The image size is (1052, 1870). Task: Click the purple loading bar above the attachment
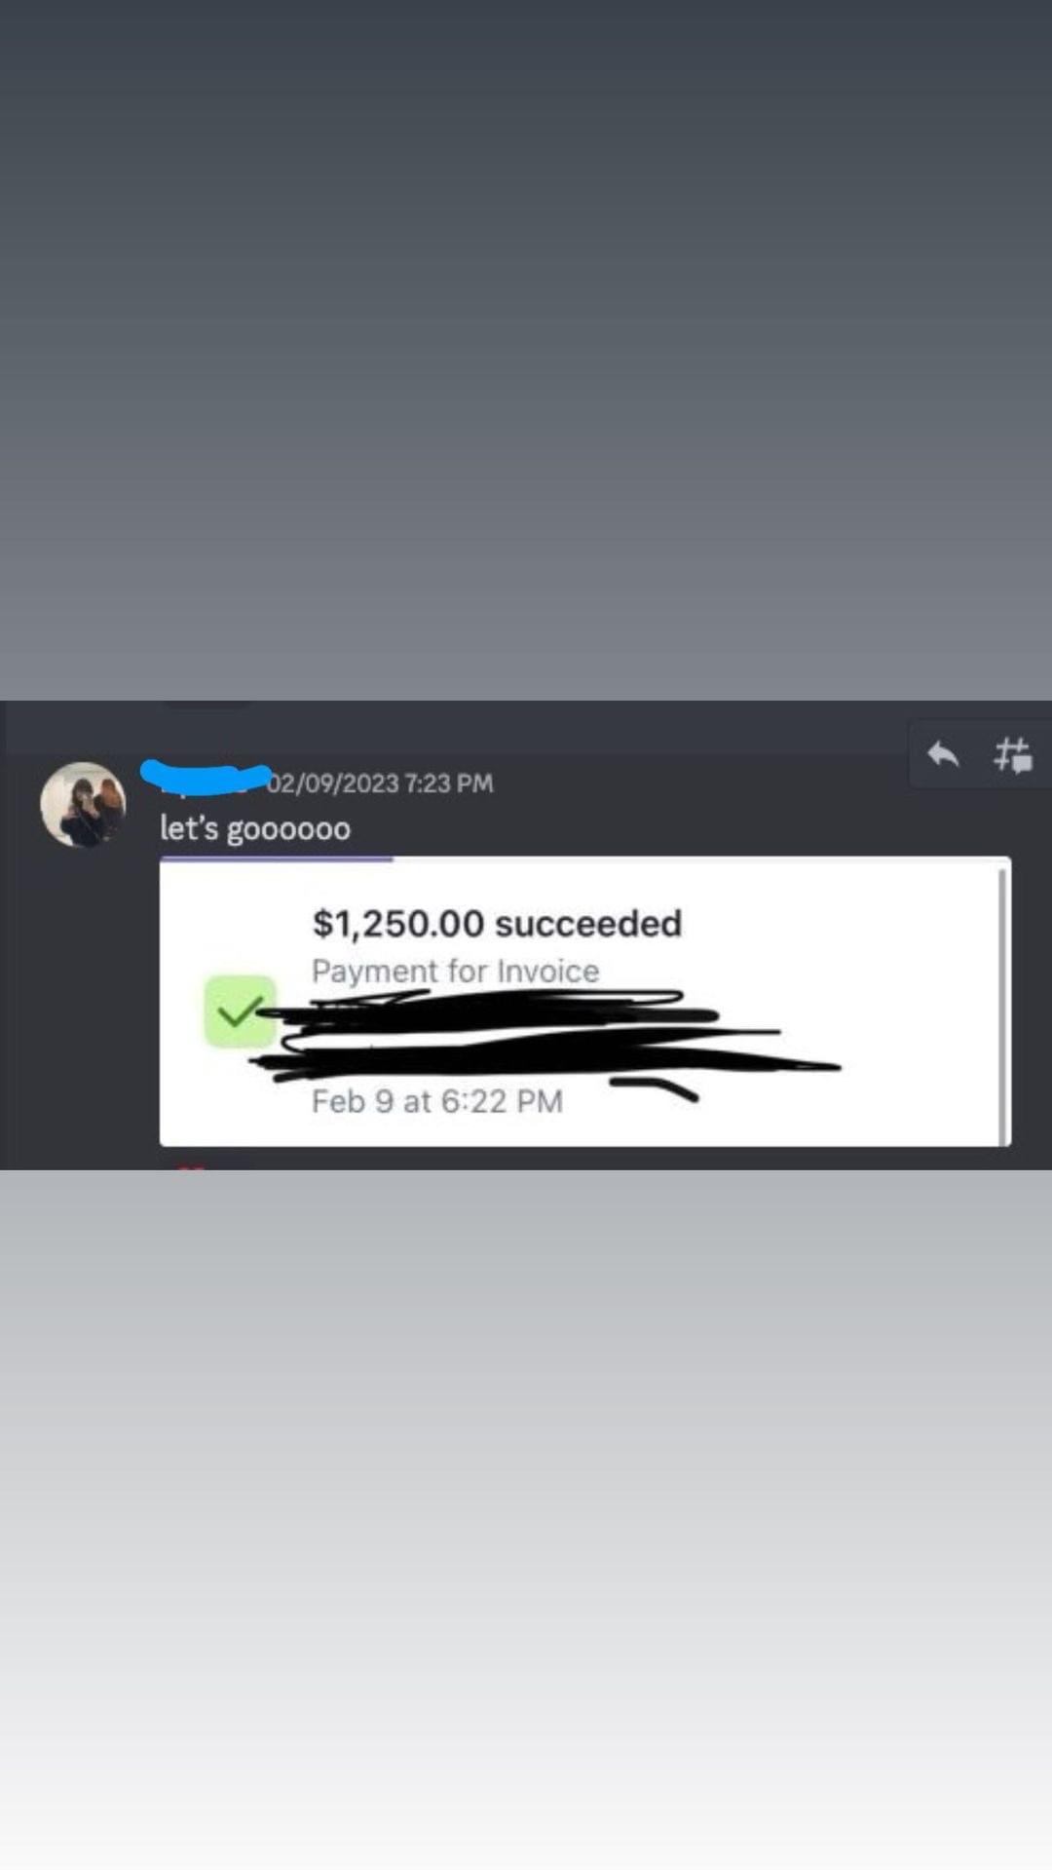click(x=277, y=859)
